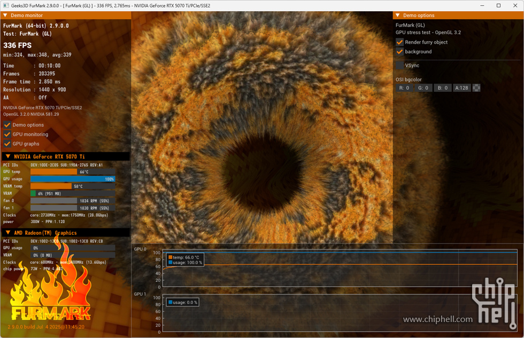
Task: Click the OSI bgcolor alpha A:128 field
Action: [462, 88]
